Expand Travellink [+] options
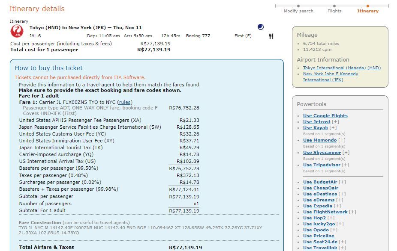The image size is (397, 251). point(342,248)
